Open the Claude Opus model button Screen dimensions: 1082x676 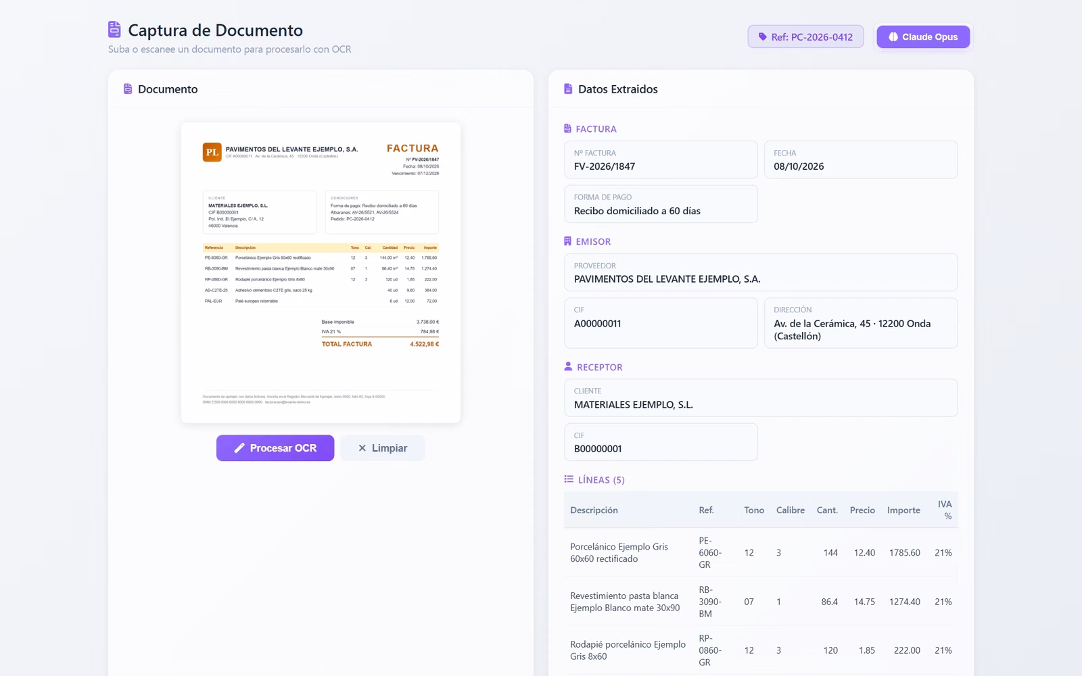tap(923, 37)
